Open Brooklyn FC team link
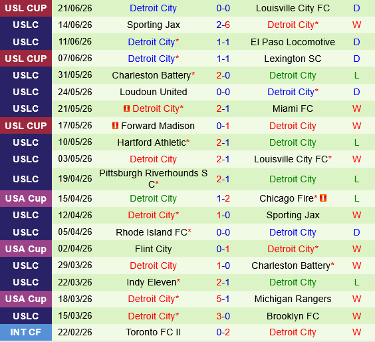 click(293, 316)
